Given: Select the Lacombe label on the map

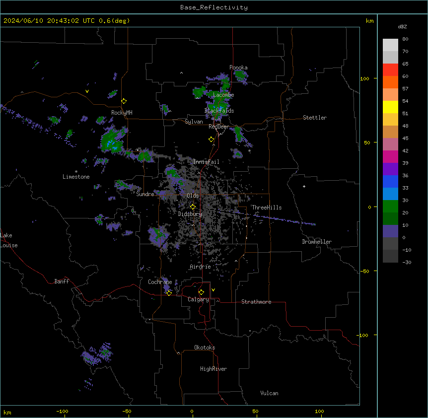Looking at the screenshot, I should point(223,95).
